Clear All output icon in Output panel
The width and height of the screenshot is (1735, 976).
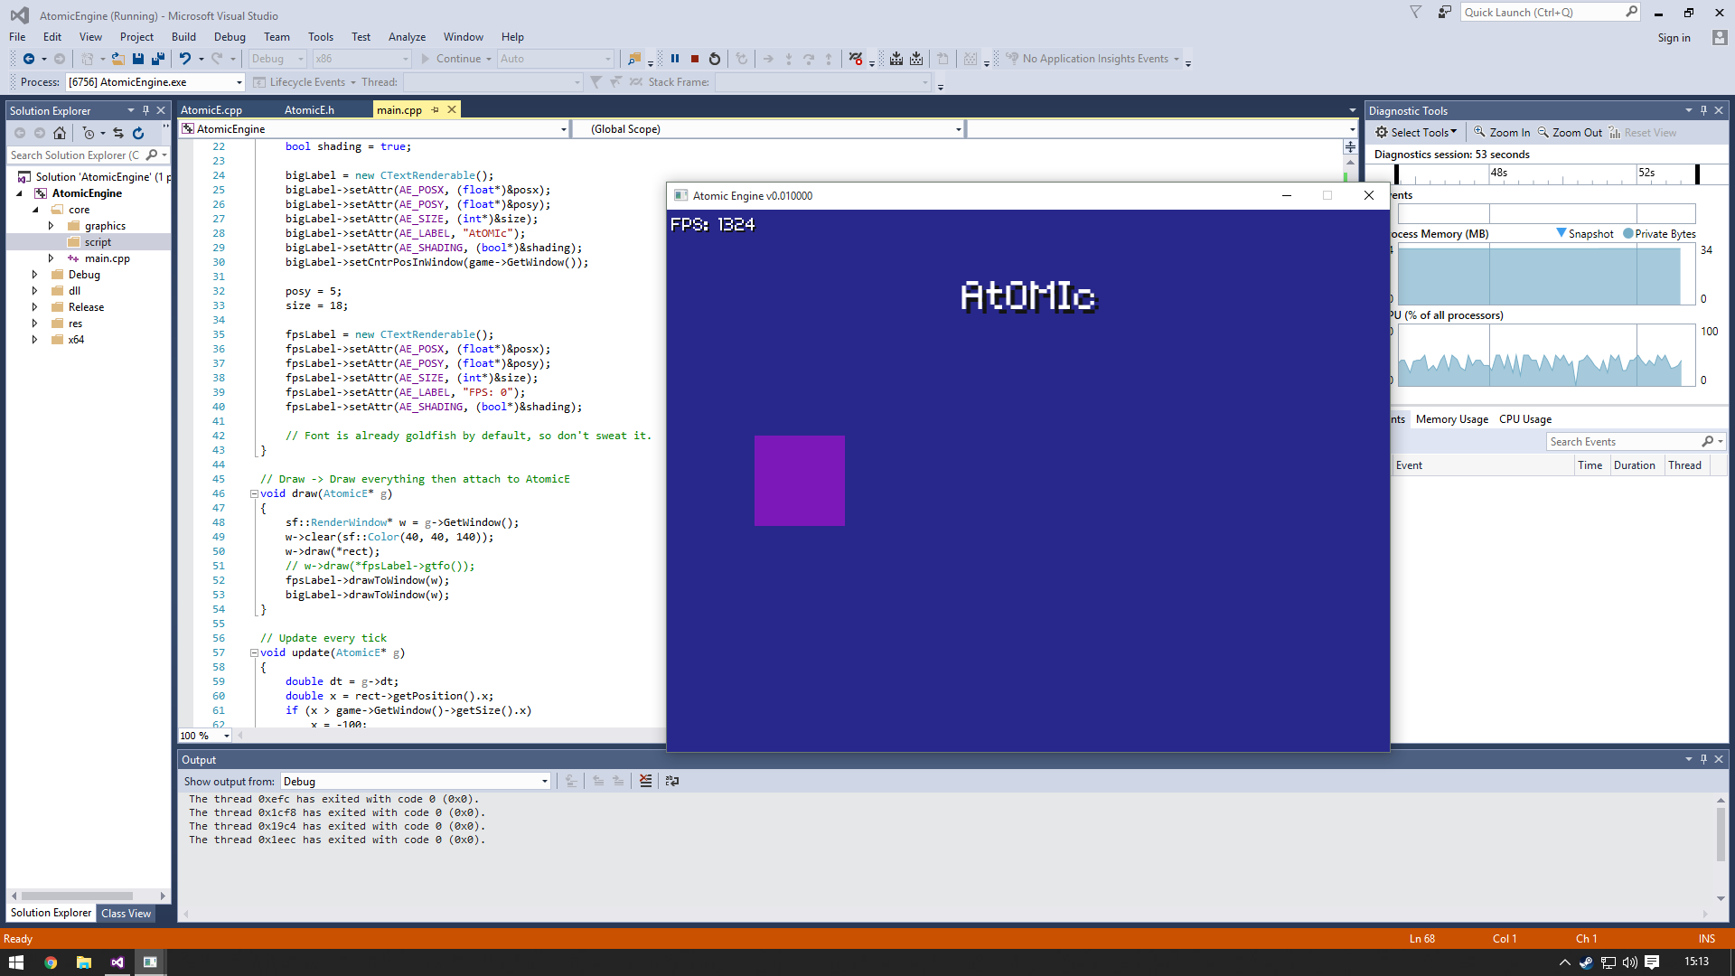pos(645,781)
